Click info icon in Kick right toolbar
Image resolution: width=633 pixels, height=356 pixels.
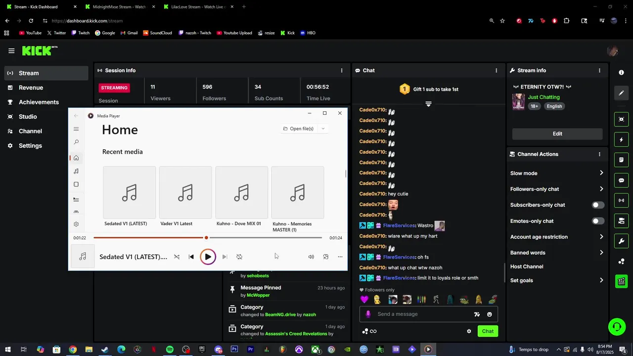[x=621, y=72]
